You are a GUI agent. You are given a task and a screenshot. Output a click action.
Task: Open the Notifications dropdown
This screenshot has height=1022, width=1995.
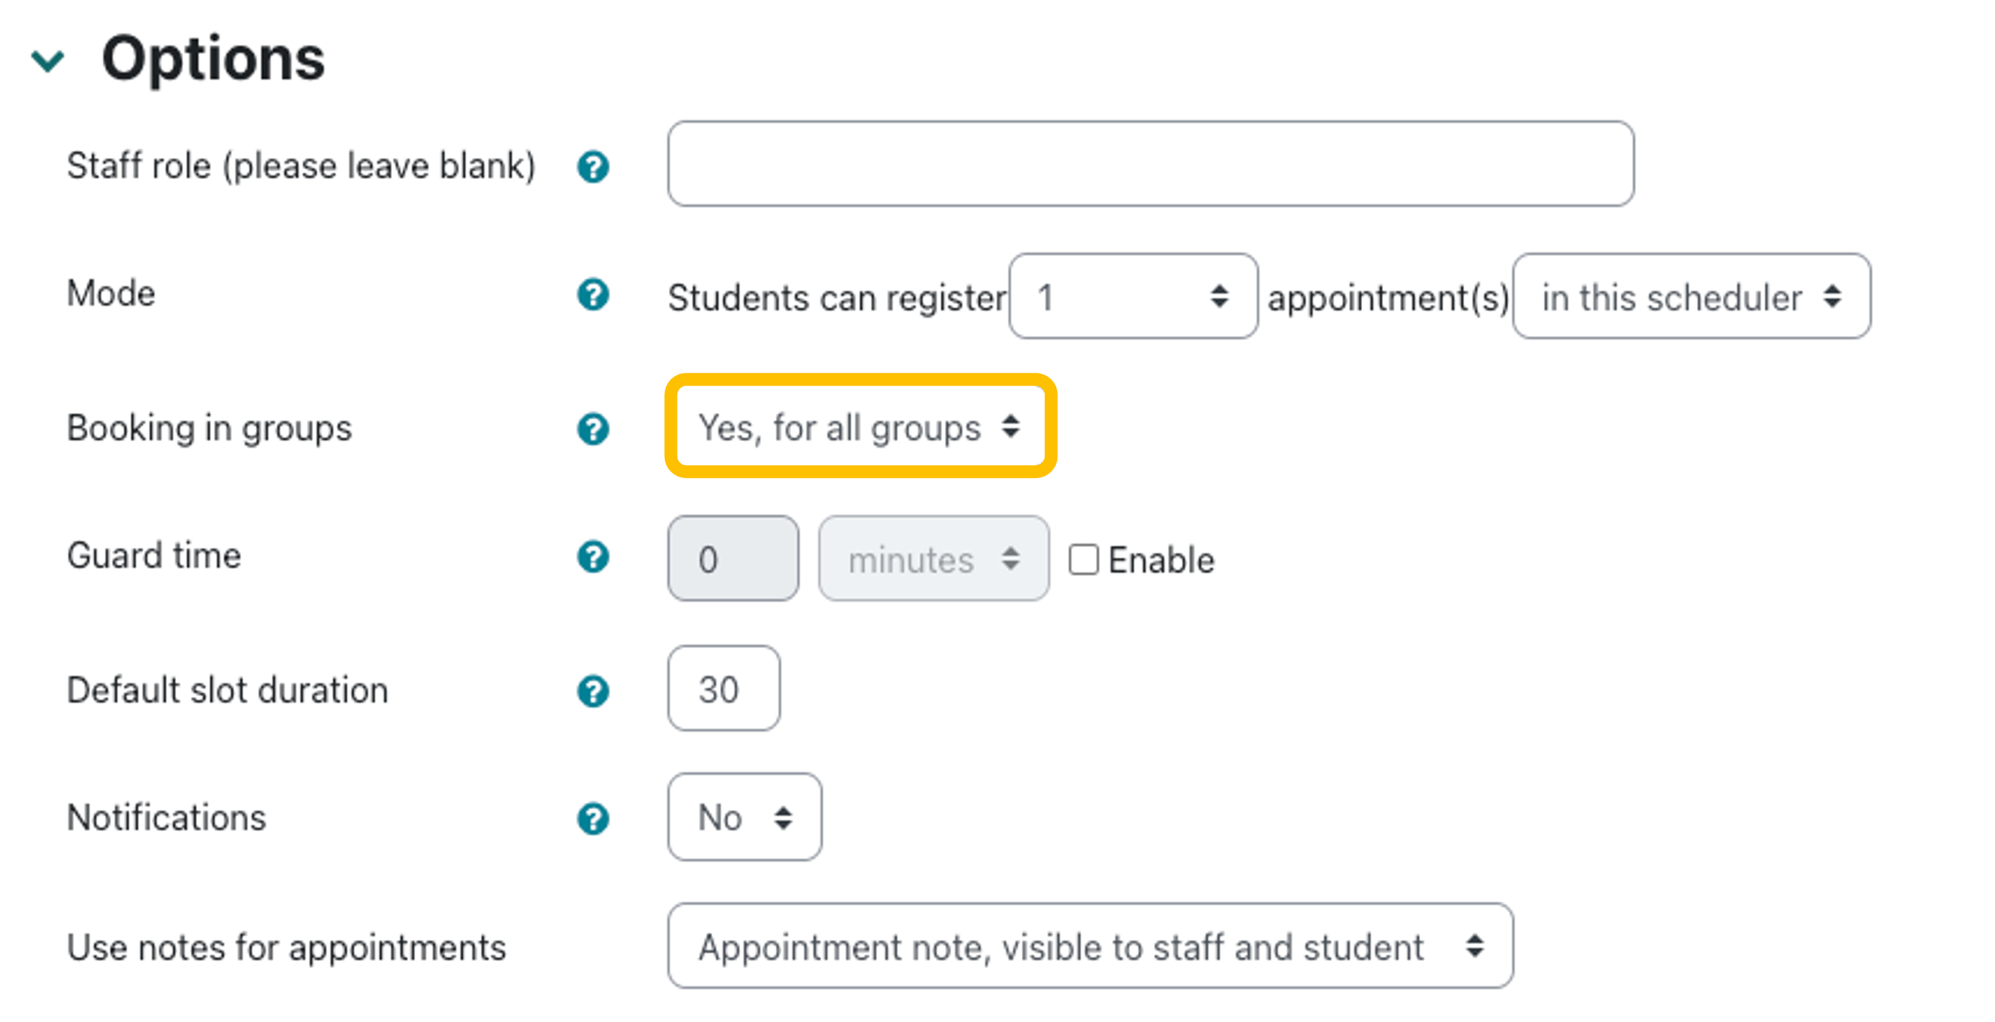click(x=743, y=818)
